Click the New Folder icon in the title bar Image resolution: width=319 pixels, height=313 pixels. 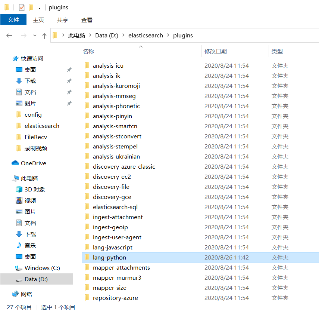point(31,7)
